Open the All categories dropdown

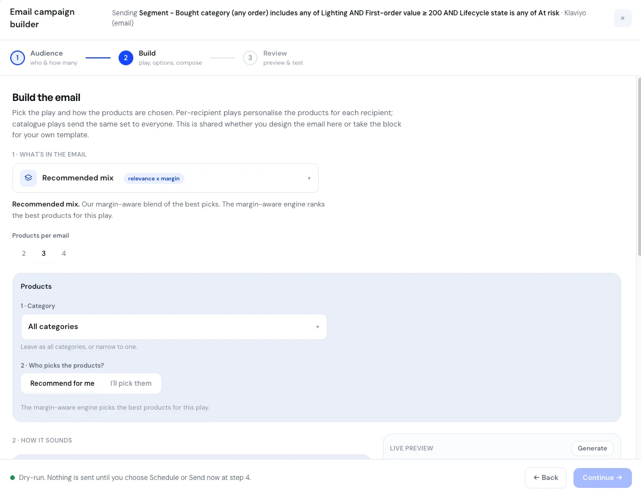pos(174,327)
